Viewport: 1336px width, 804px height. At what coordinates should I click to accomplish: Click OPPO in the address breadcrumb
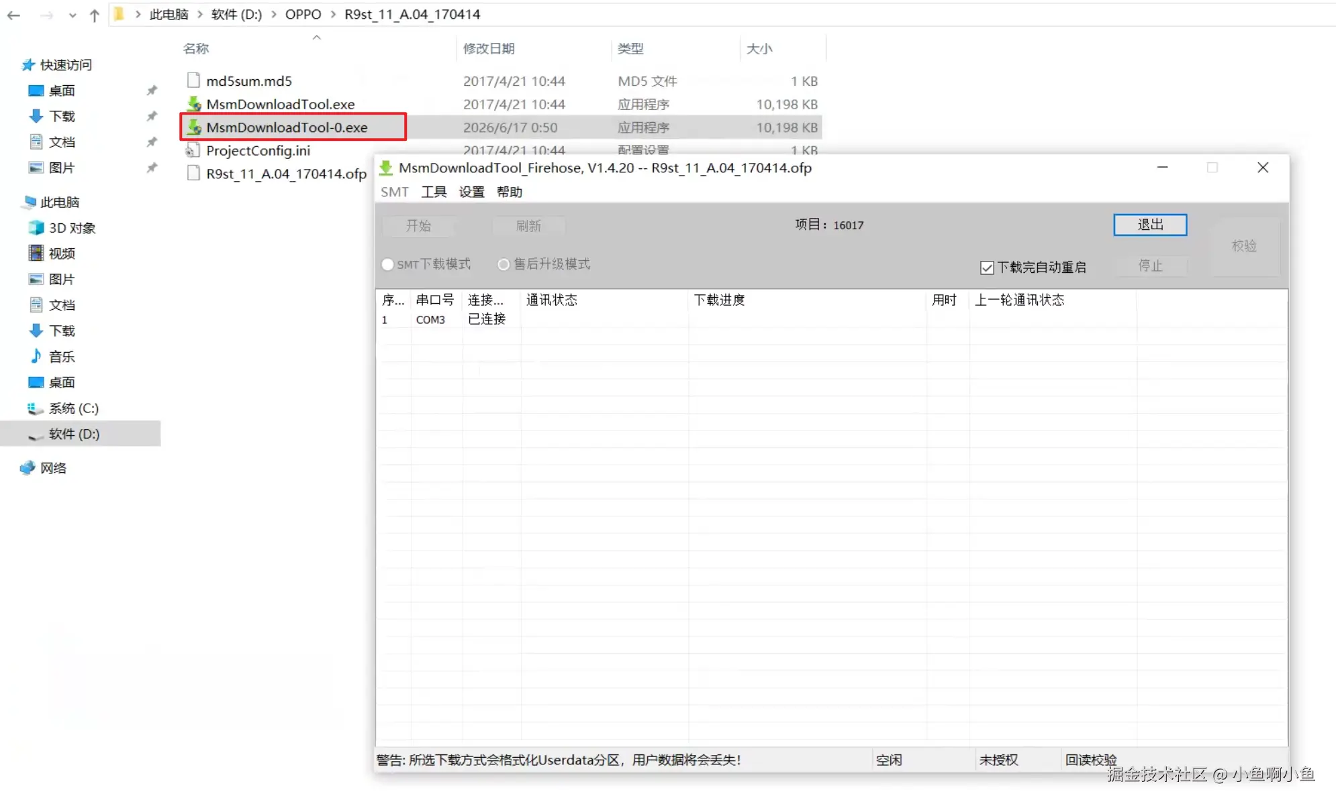point(303,14)
